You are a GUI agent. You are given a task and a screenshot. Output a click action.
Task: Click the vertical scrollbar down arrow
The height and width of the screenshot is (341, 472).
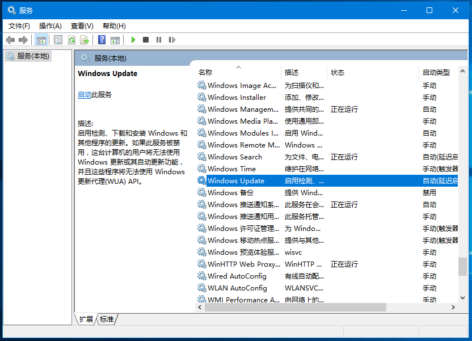pos(463,298)
